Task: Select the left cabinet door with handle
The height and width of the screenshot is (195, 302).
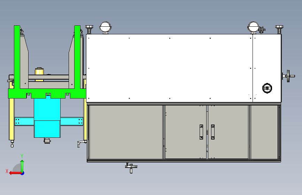Action: [x=186, y=132]
